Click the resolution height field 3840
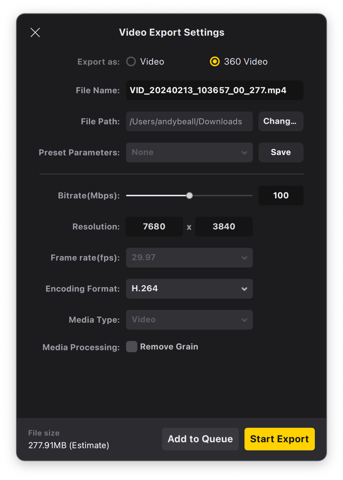This screenshot has height=480, width=343. coord(224,227)
